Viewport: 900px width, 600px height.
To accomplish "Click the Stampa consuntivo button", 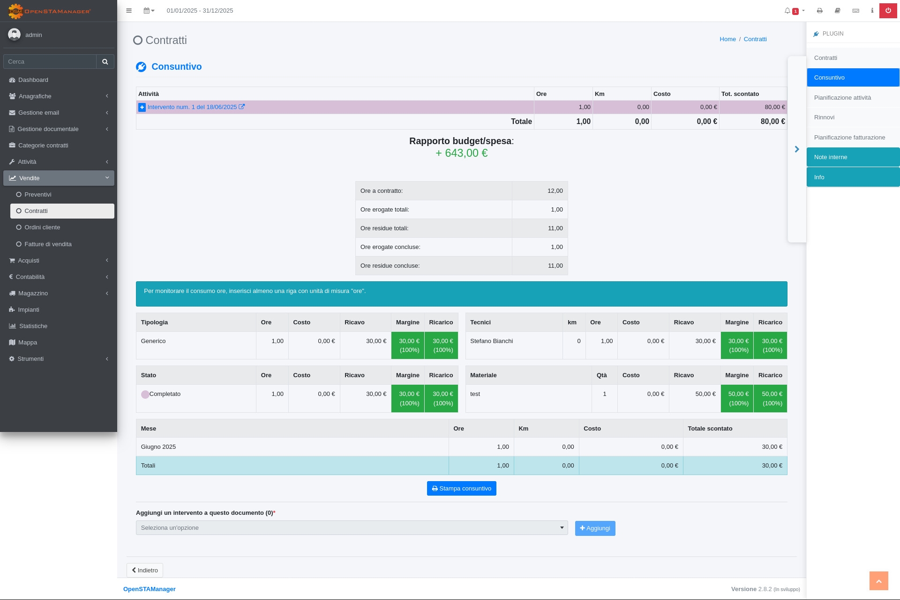I will [x=461, y=489].
